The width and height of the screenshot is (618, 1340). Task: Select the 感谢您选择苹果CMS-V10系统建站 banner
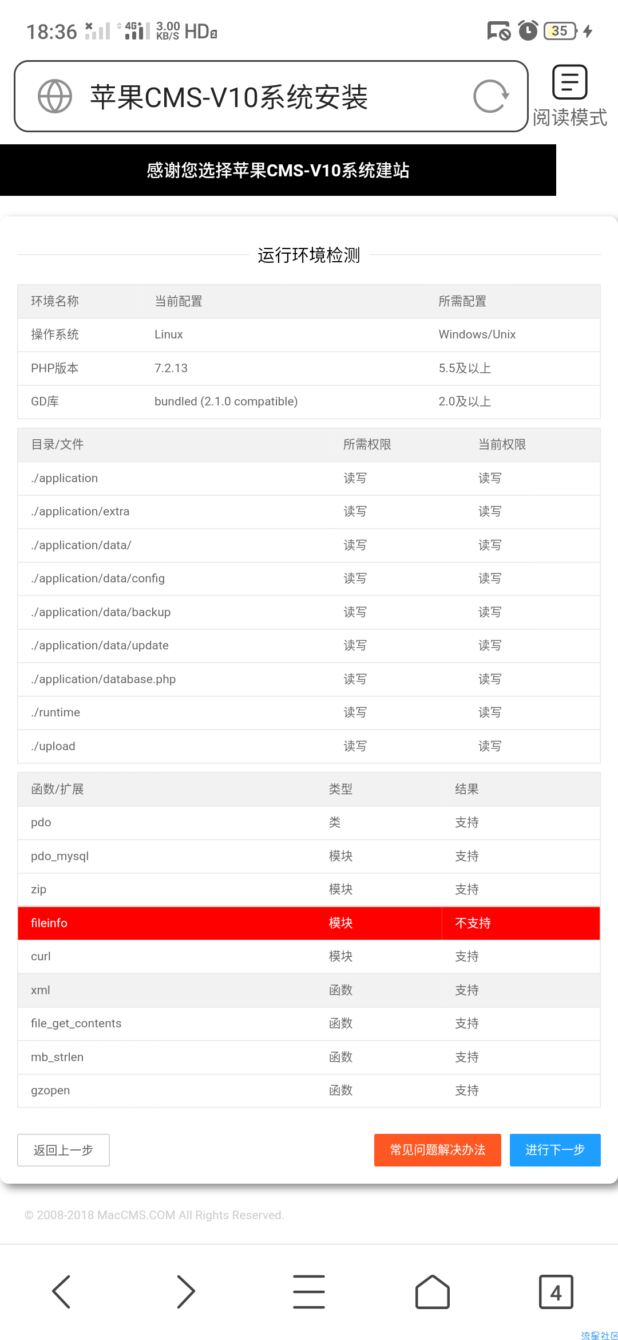click(x=278, y=170)
